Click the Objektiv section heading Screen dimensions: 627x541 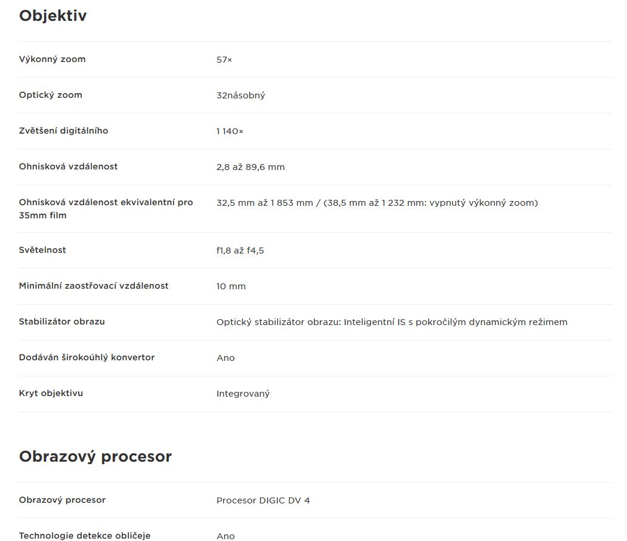coord(52,16)
